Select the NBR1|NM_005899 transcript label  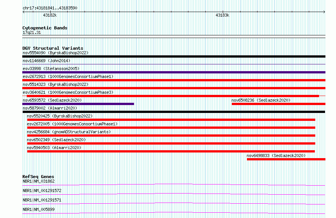[39, 209]
